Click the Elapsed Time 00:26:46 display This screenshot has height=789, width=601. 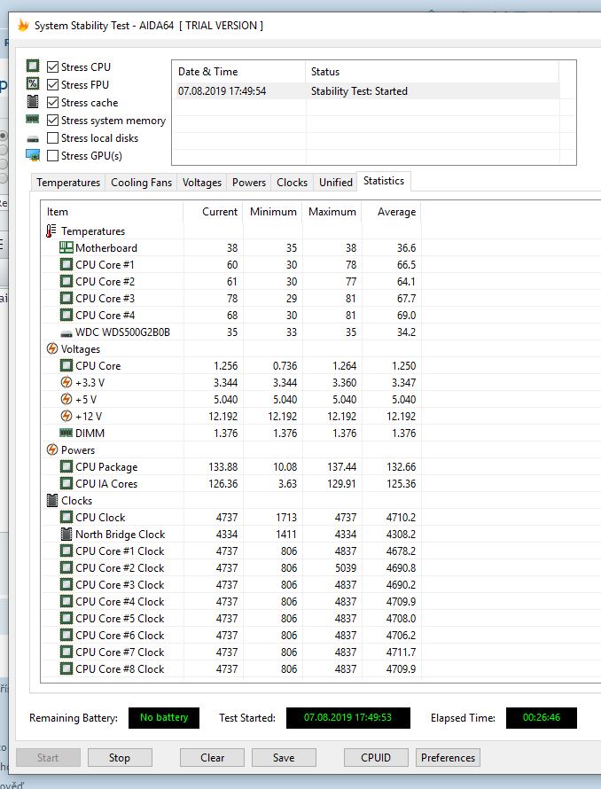pyautogui.click(x=541, y=717)
